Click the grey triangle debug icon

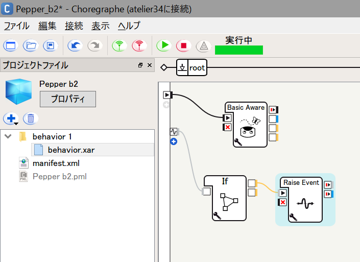(203, 46)
